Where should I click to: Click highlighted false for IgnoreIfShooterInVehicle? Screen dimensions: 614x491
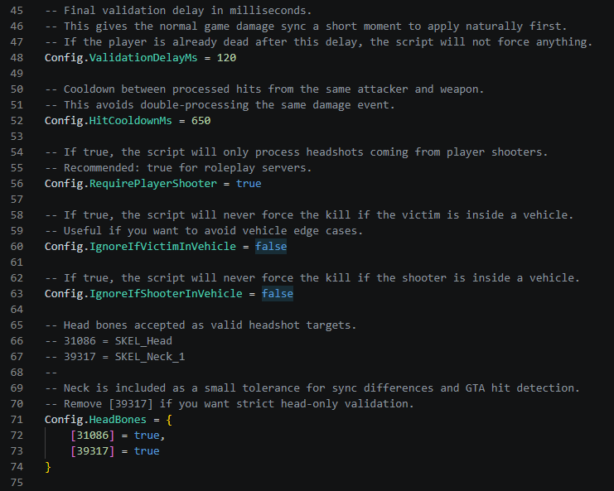278,293
